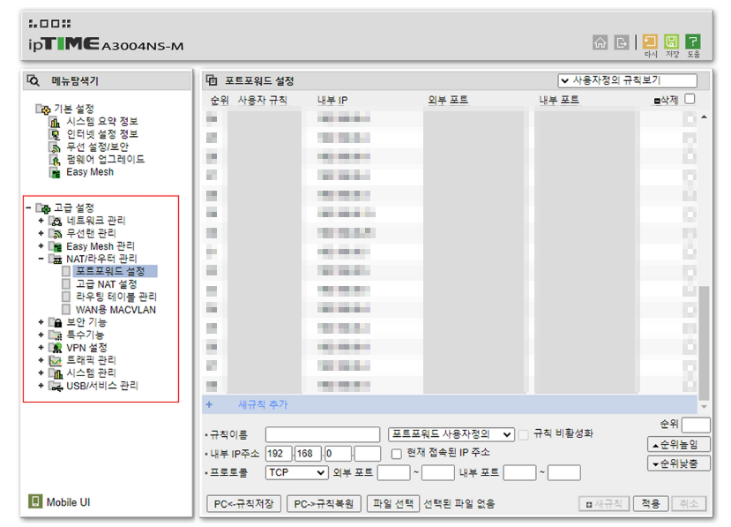The width and height of the screenshot is (731, 527).
Task: Click the 시스템 요약 정보 icon
Action: (x=55, y=122)
